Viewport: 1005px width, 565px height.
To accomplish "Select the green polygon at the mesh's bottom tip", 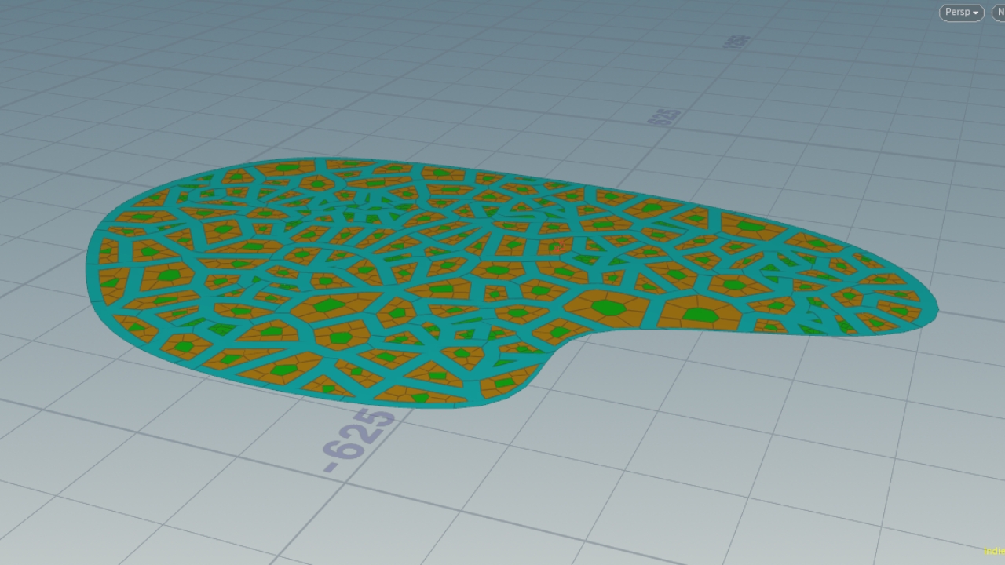I will coord(421,397).
